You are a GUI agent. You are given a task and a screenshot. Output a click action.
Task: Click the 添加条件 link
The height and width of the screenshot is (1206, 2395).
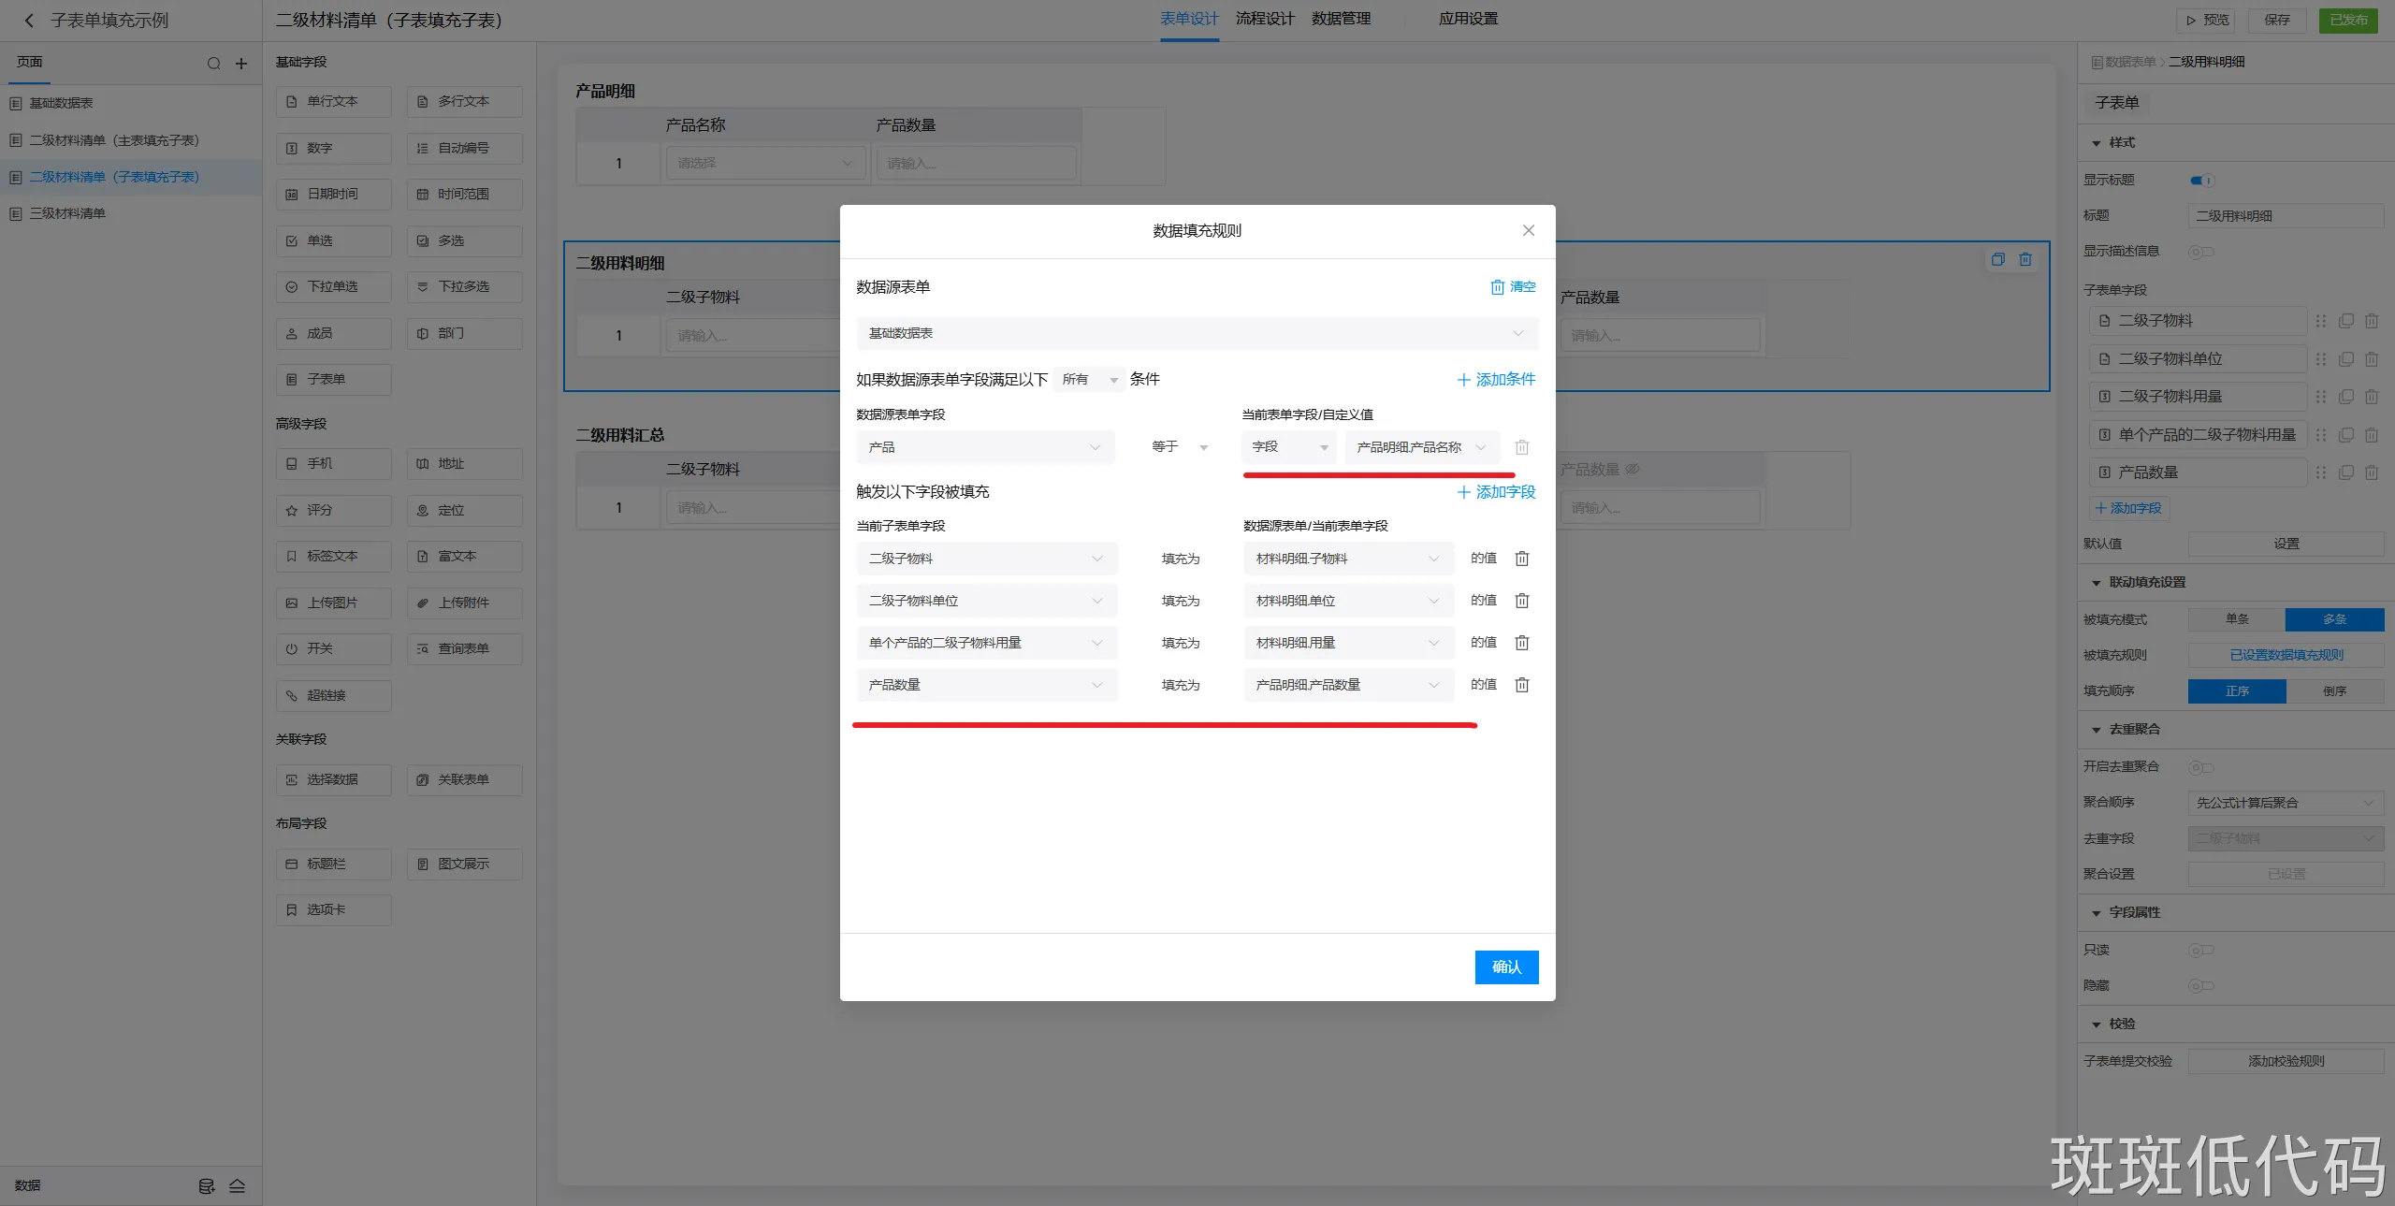coord(1496,380)
